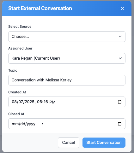Viewport: 134px width, 153px height.
Task: Select the hour 06 in Created At
Action: click(40, 102)
